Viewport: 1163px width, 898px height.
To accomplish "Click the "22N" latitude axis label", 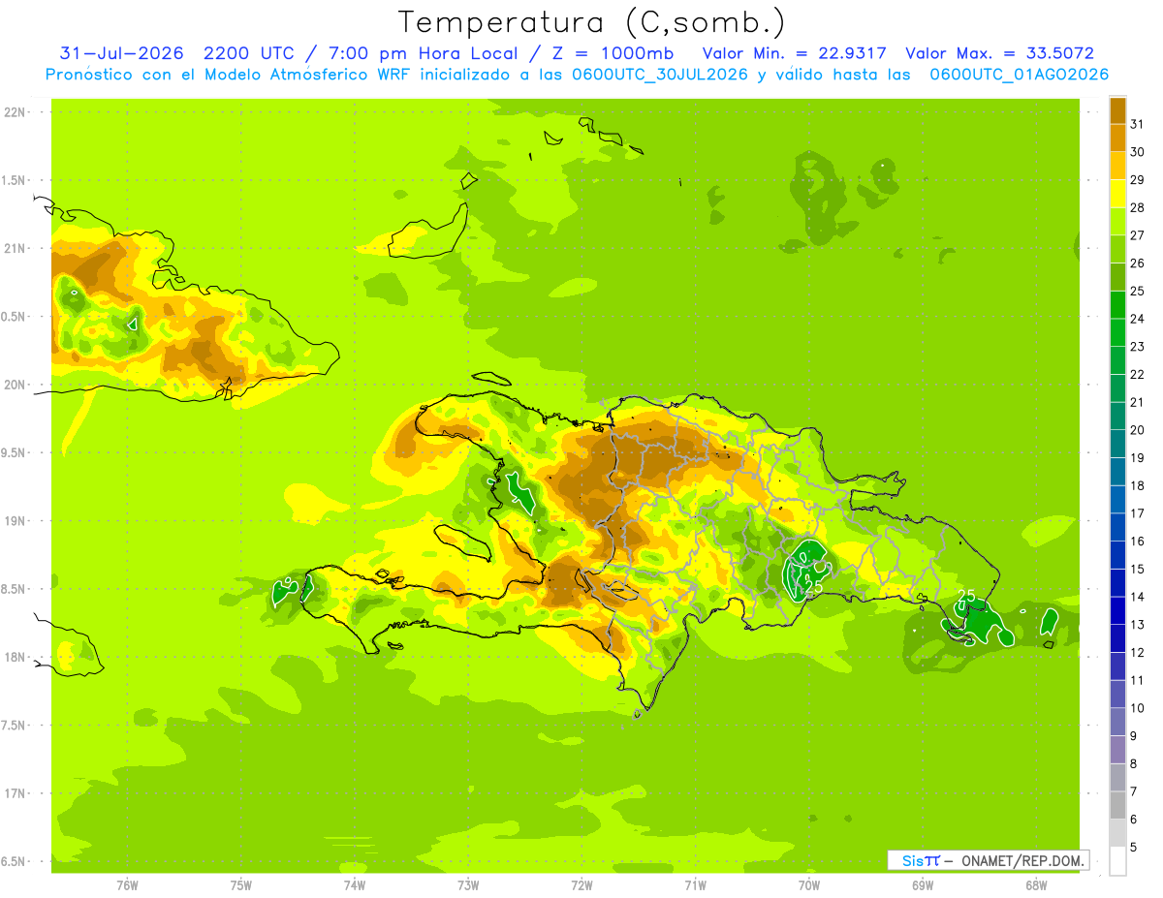I will pos(14,112).
